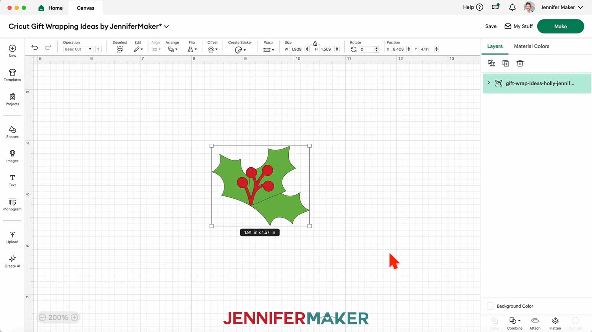Expand the gift-wrap-ideas-holly layer group
The image size is (592, 332).
tap(488, 83)
